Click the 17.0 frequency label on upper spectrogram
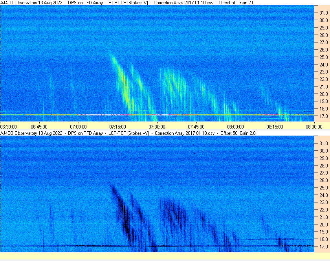Viewport: 330px width, 261px height. 324,116
